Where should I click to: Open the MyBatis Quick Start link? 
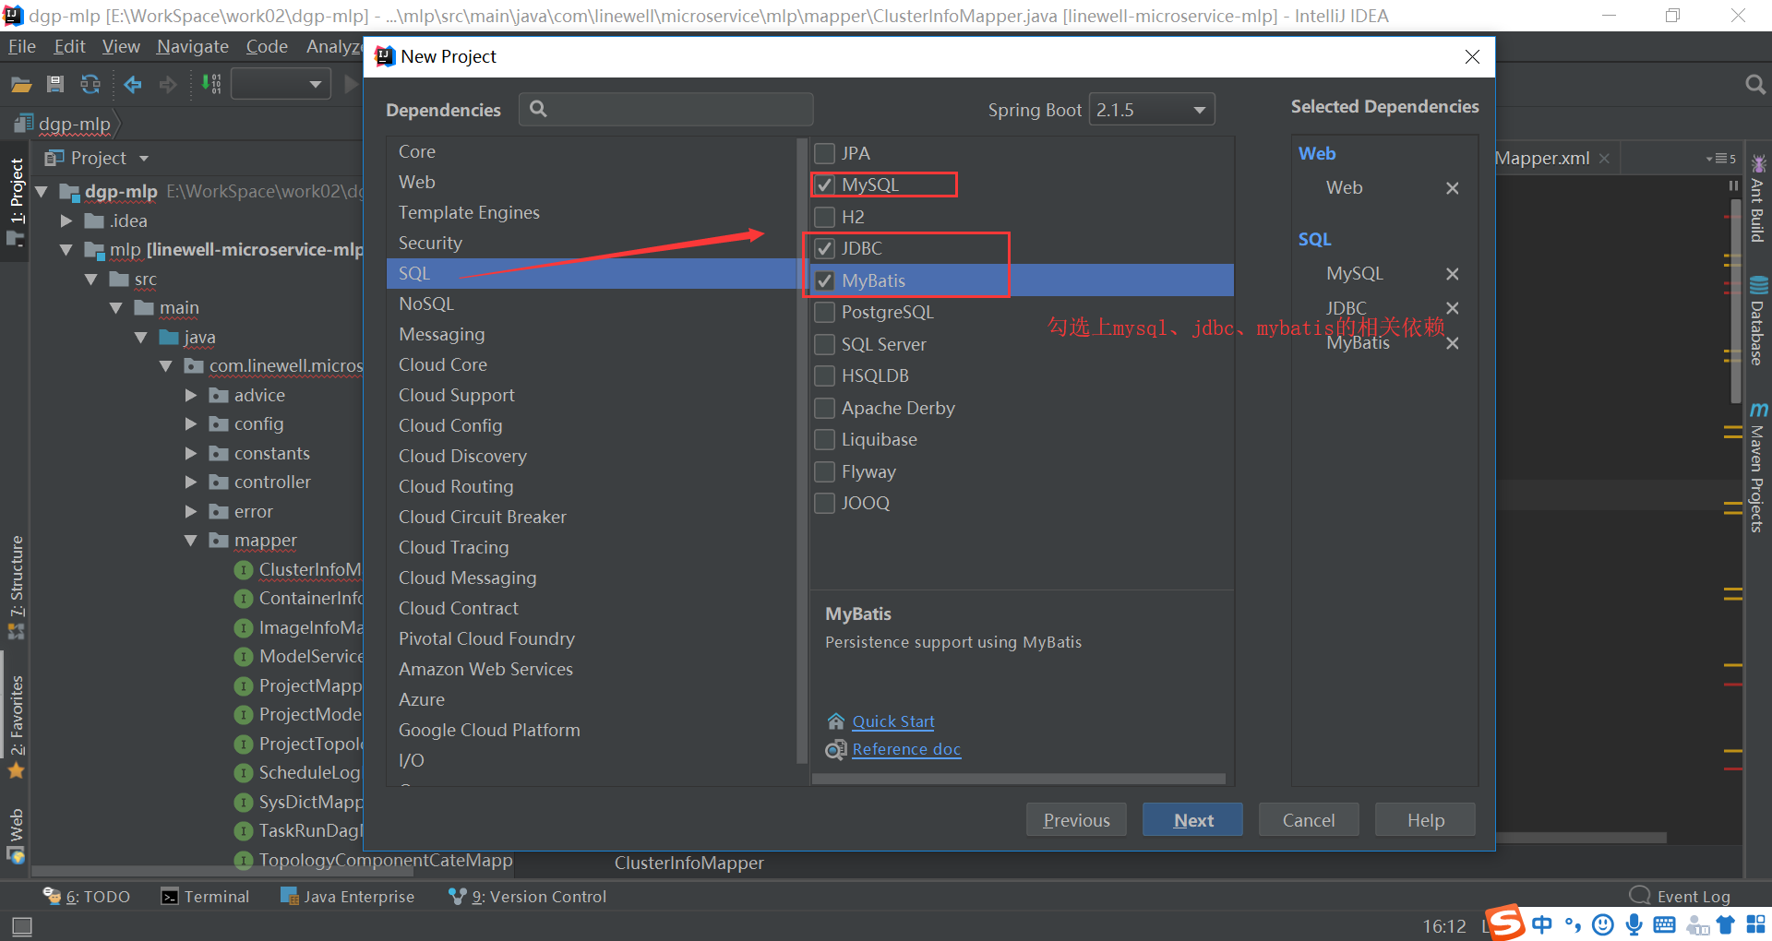click(892, 721)
